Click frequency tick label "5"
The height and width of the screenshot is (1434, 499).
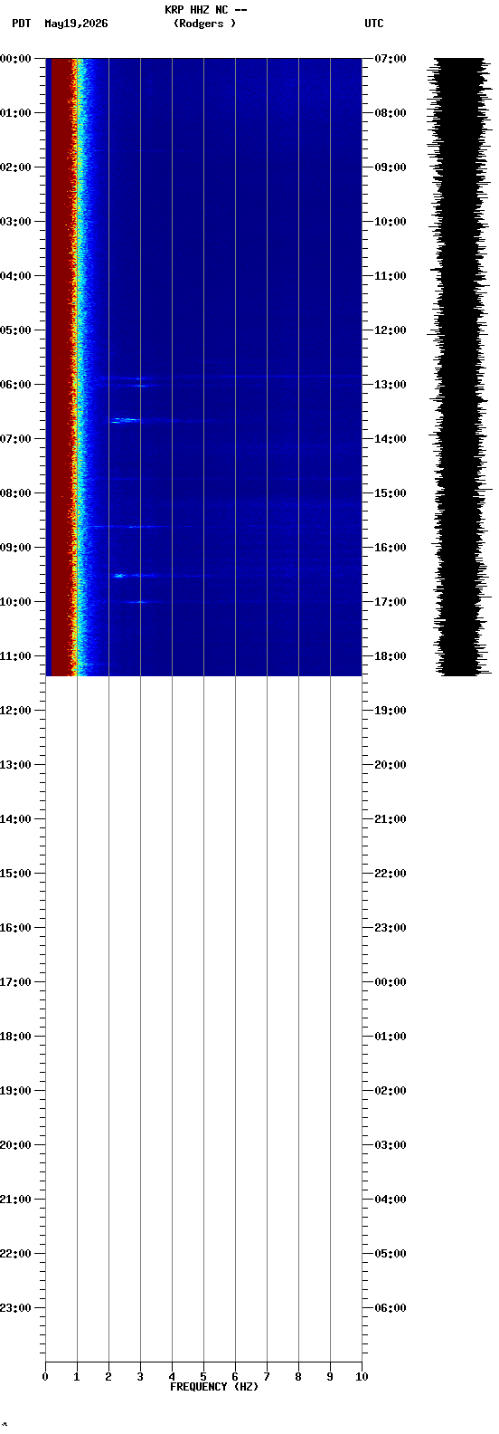pyautogui.click(x=203, y=1377)
